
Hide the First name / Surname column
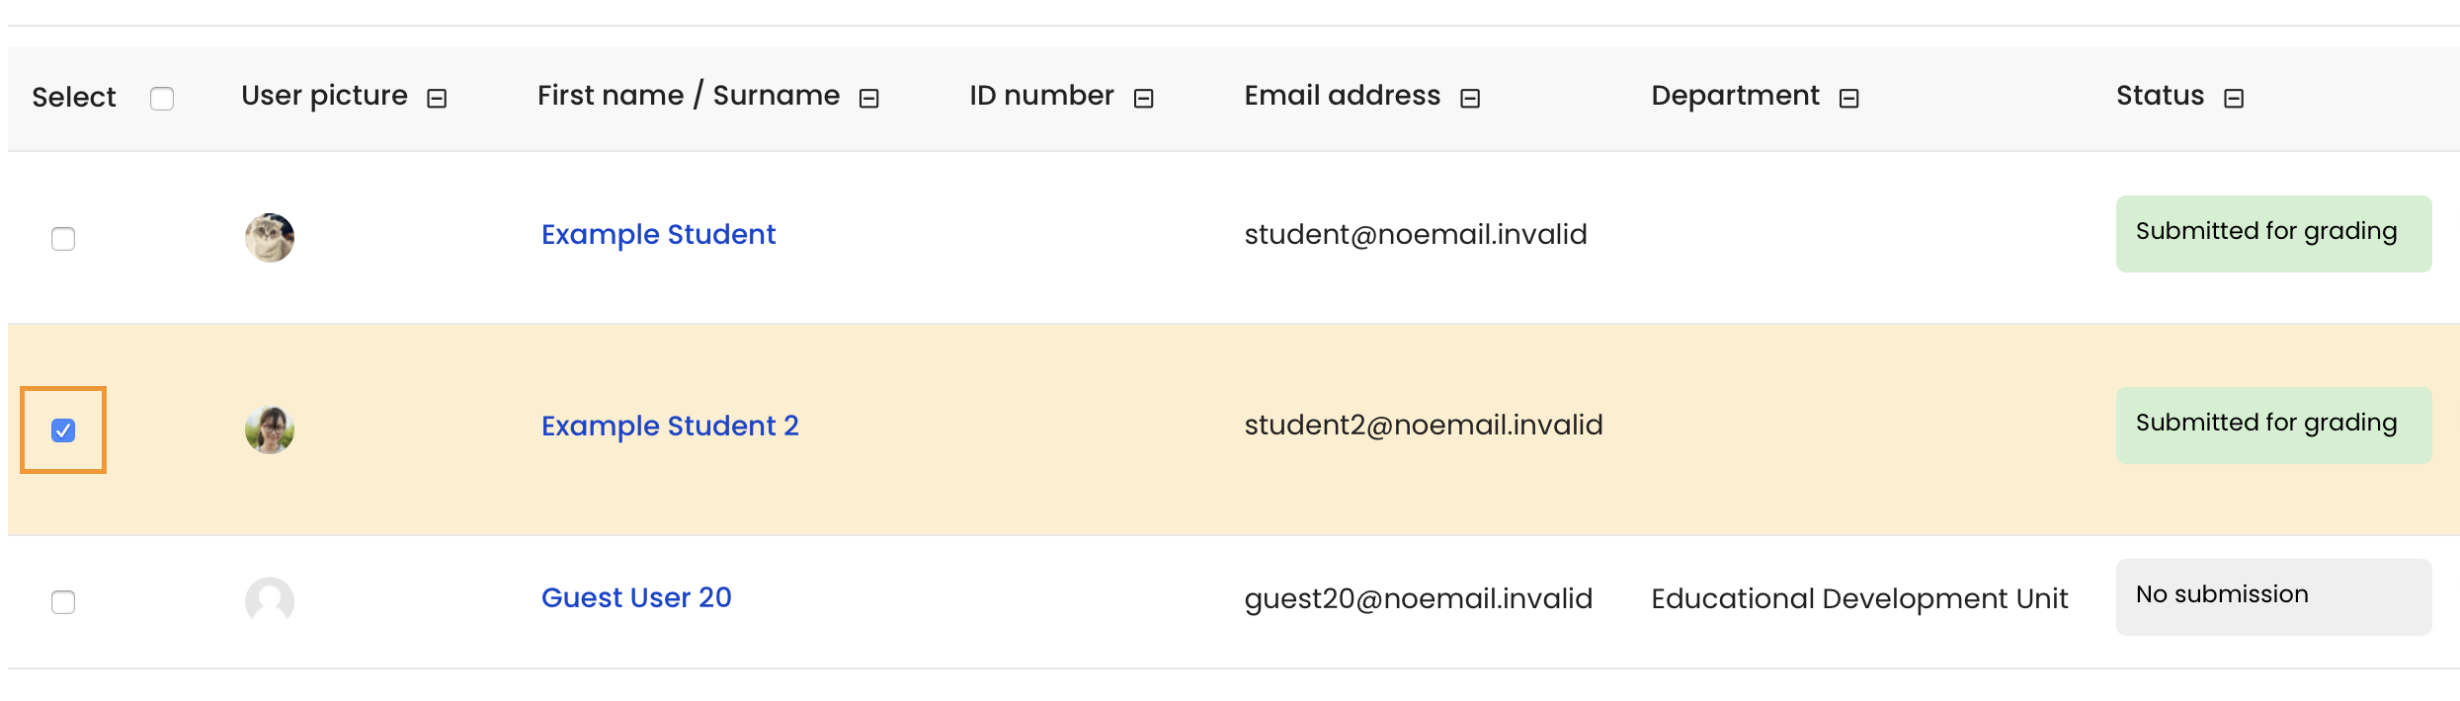click(869, 98)
